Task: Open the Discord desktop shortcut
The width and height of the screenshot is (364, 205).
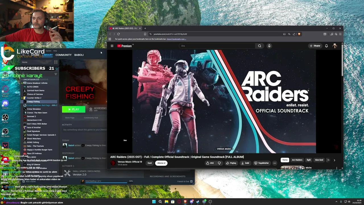Action: click(5, 104)
